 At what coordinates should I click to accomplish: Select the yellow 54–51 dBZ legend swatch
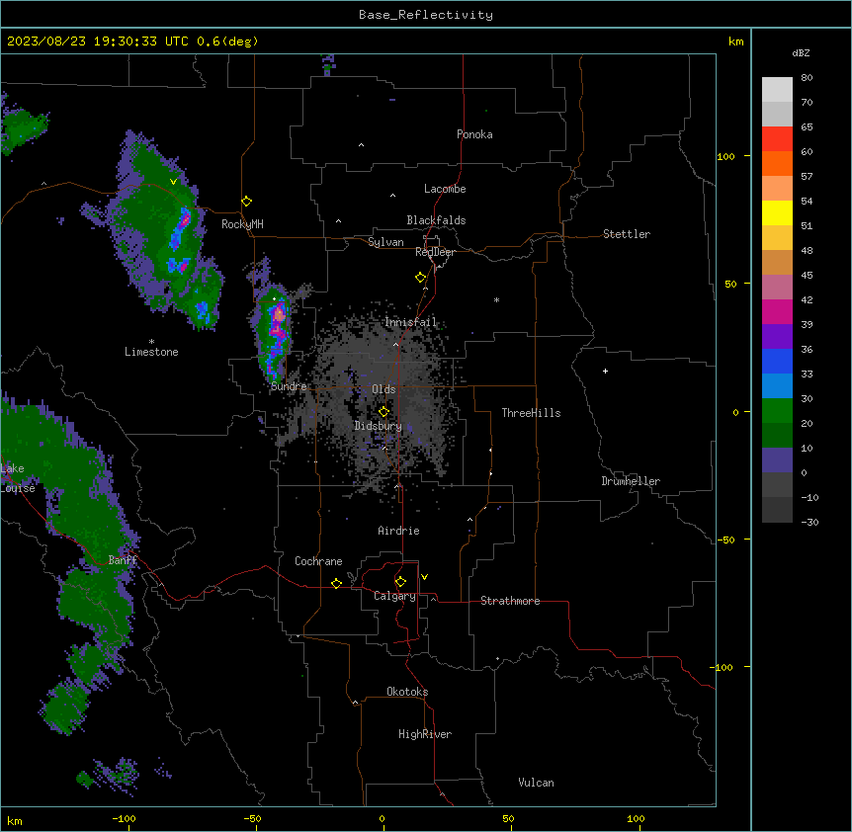tap(777, 212)
